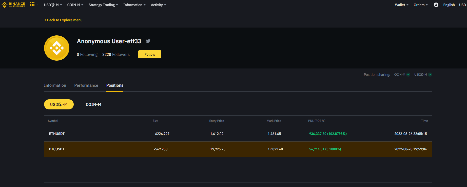Open the Information top menu dropdown
The height and width of the screenshot is (187, 467).
click(x=134, y=5)
